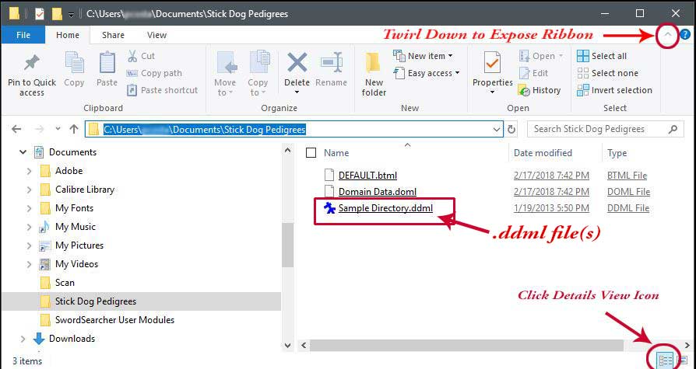The height and width of the screenshot is (369, 696).
Task: Click Copy path in ribbon
Action: point(154,73)
